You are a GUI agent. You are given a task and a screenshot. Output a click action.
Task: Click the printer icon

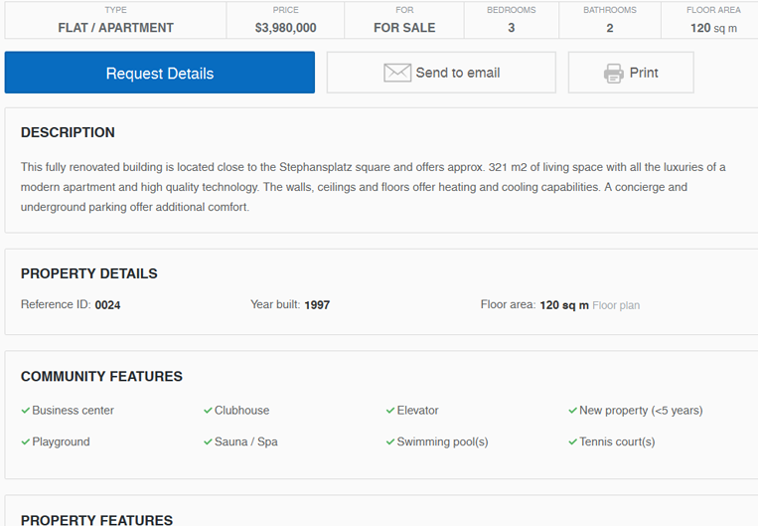614,73
